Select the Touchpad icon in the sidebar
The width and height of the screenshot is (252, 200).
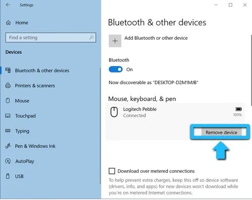[8, 116]
